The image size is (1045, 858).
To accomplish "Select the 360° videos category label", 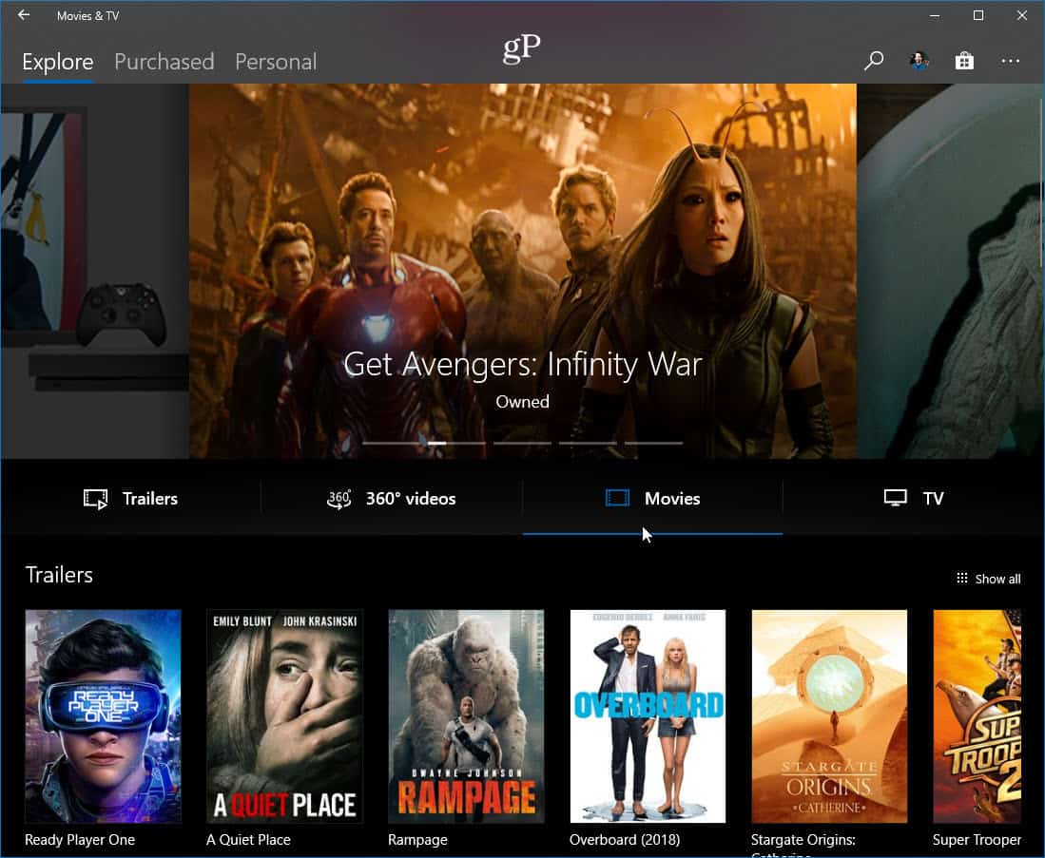I will (x=411, y=498).
